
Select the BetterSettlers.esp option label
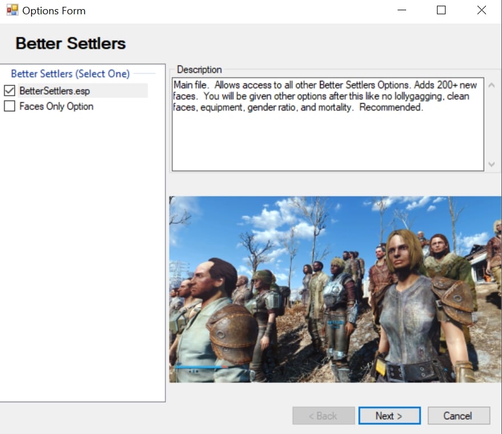[55, 91]
